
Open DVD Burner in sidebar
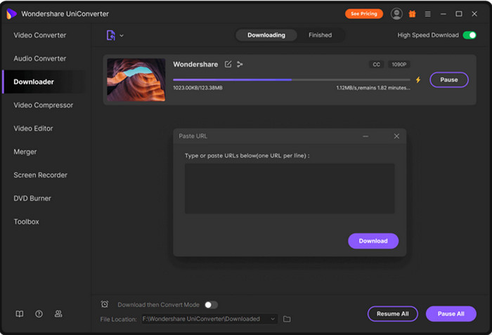pyautogui.click(x=32, y=199)
